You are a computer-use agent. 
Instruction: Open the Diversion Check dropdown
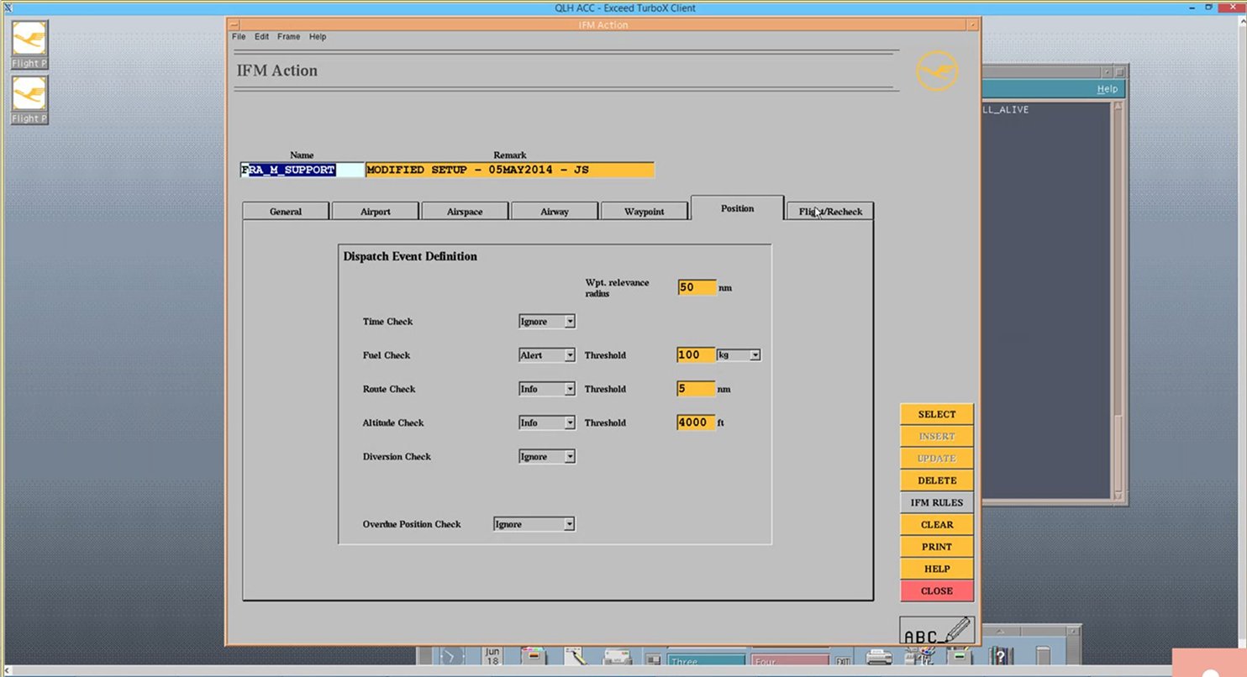click(x=546, y=457)
